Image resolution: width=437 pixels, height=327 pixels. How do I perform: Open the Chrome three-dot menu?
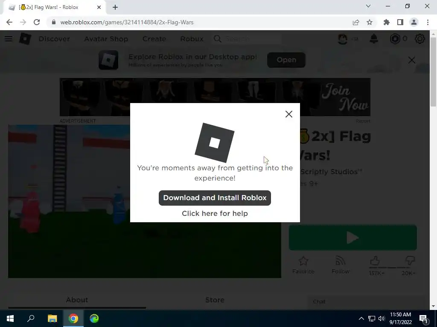428,22
